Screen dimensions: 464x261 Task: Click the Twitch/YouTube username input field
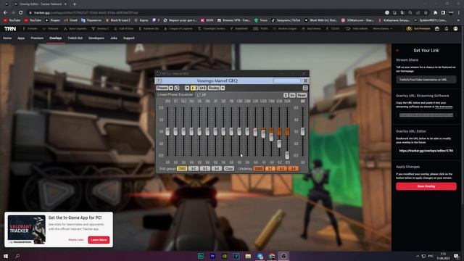pyautogui.click(x=426, y=80)
